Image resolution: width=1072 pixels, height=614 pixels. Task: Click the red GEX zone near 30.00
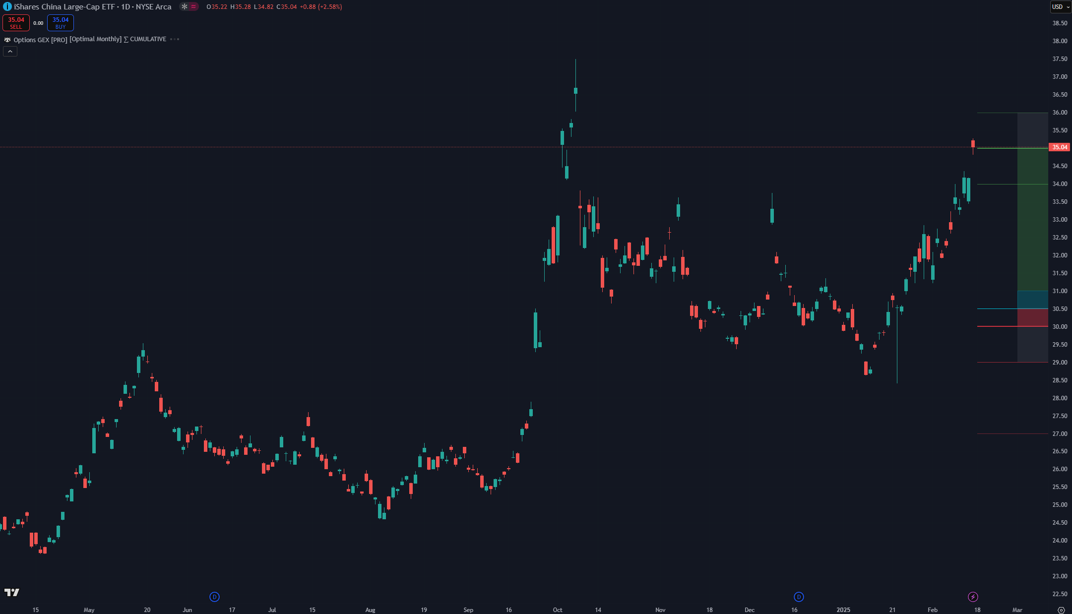point(1032,317)
